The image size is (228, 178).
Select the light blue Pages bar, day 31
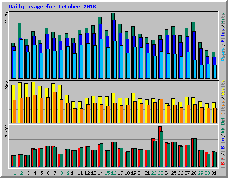pyautogui.click(x=215, y=72)
